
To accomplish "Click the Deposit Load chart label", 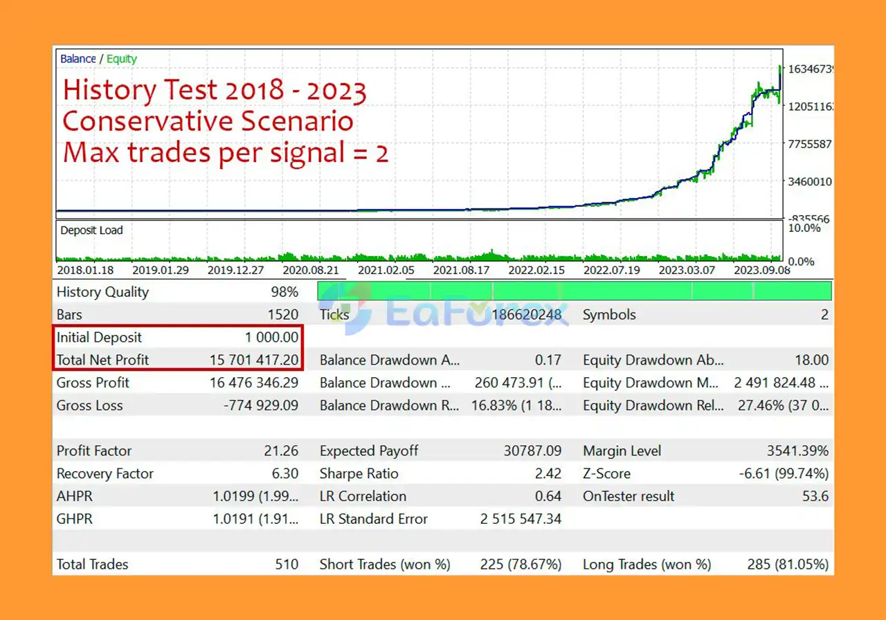I will pyautogui.click(x=91, y=230).
